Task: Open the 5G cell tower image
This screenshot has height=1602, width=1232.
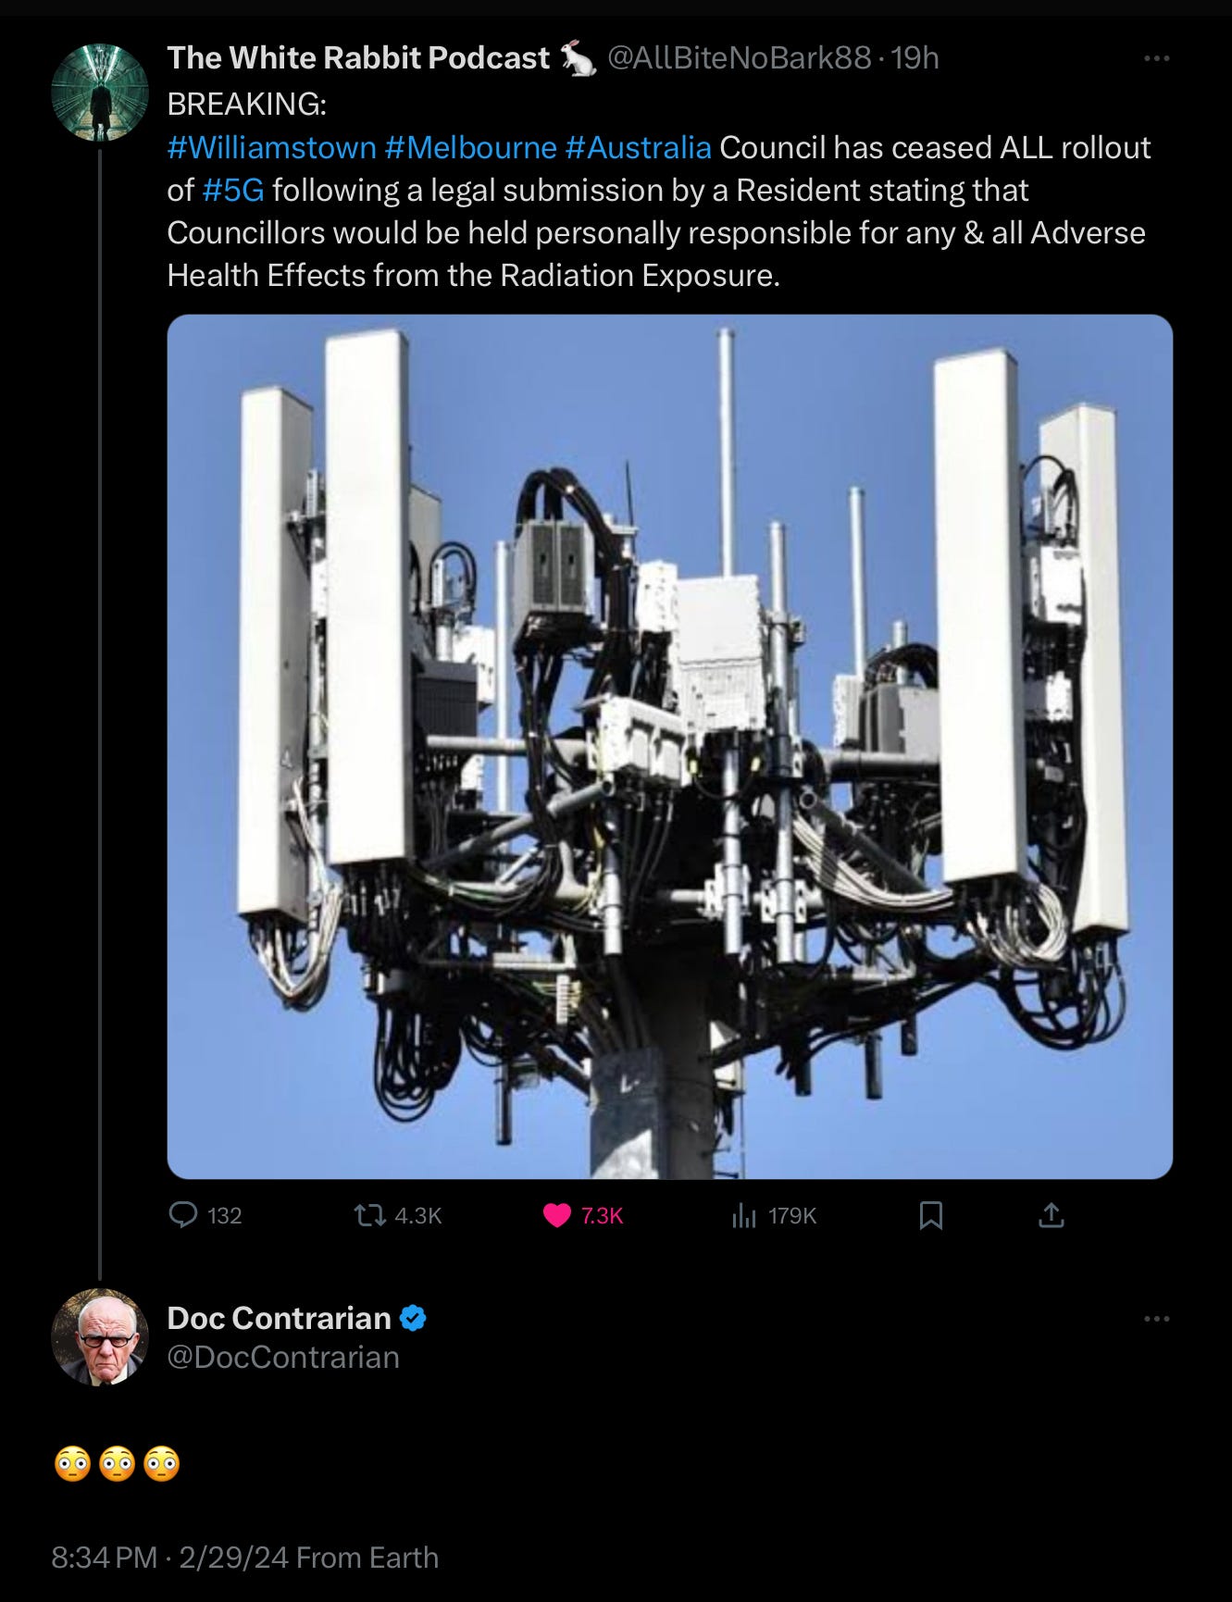Action: pos(670,746)
